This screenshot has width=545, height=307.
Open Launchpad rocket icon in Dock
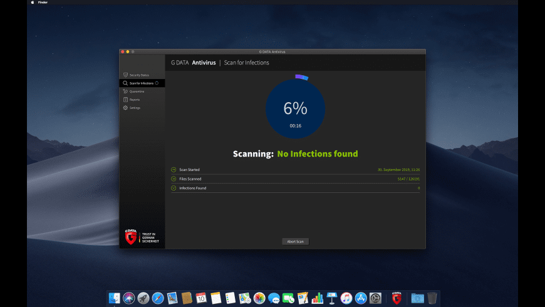tap(143, 298)
